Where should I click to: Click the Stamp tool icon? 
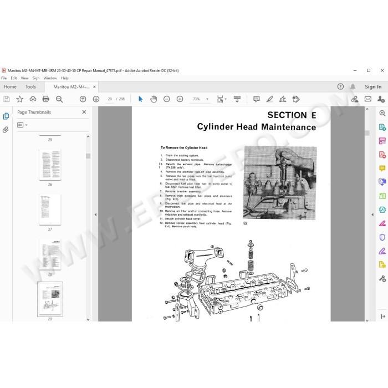(x=296, y=99)
